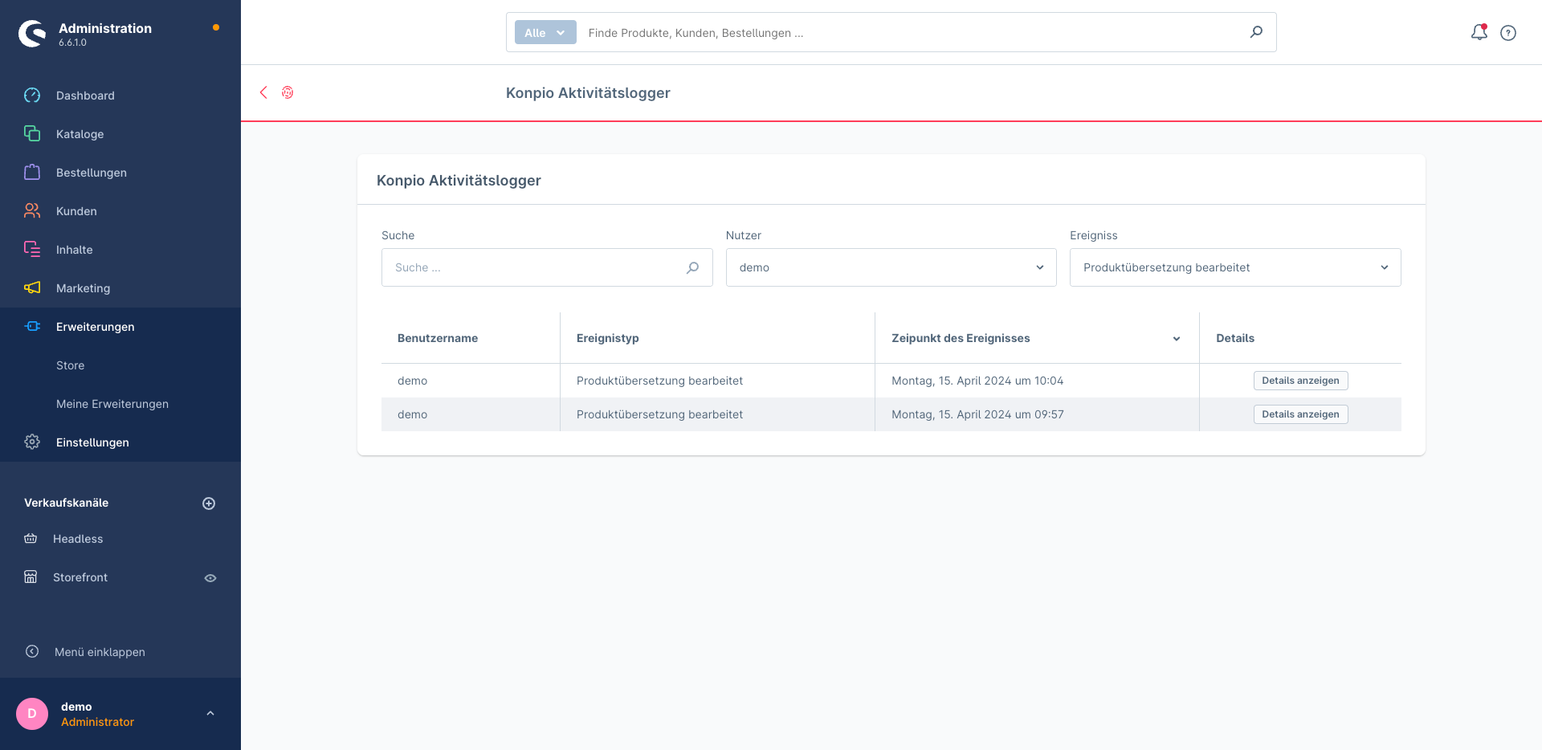Click the Storefront shop icon
1542x750 pixels.
coord(31,577)
